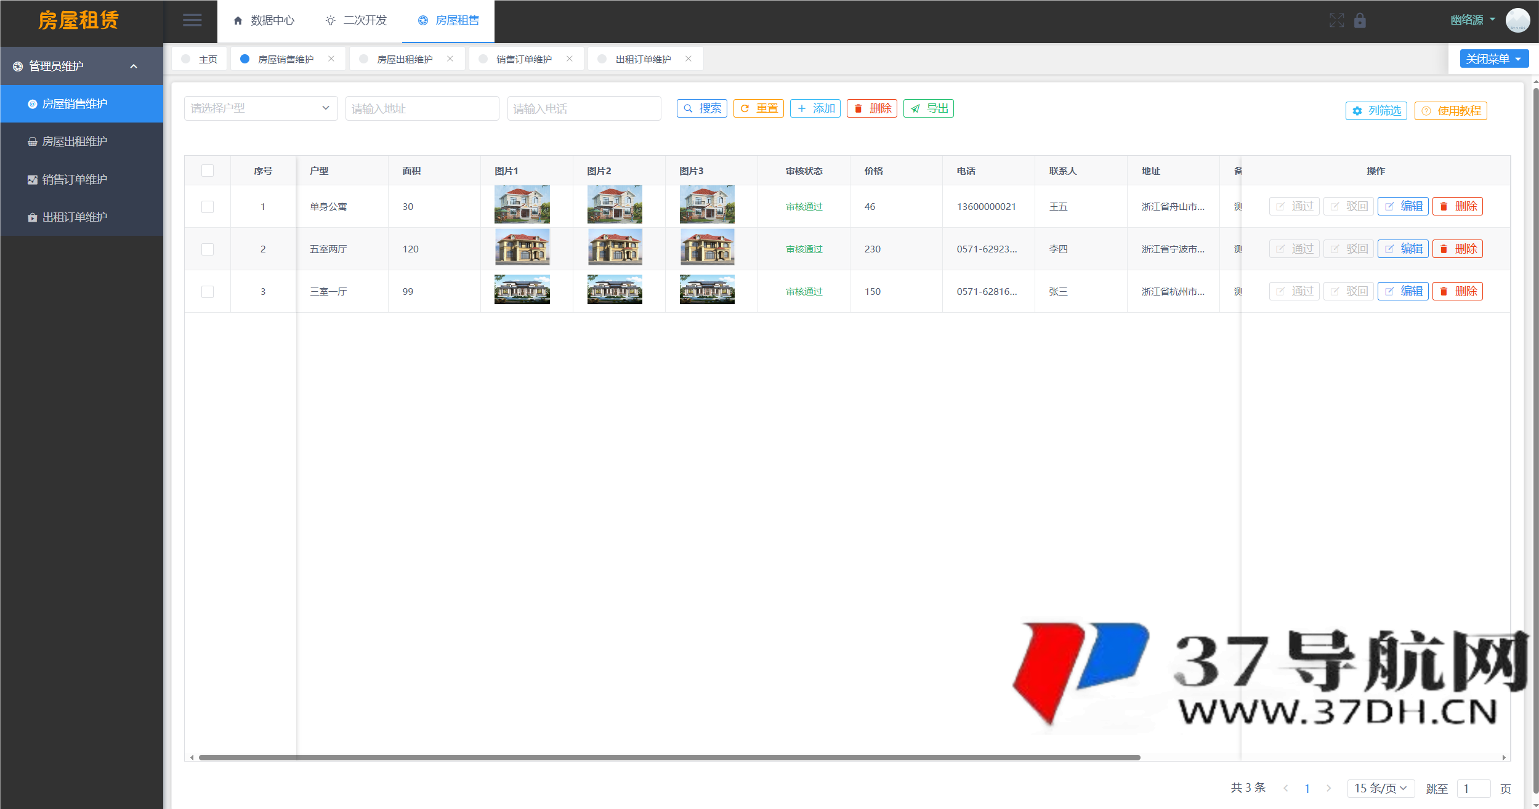The height and width of the screenshot is (809, 1539).
Task: Open the 15 条/页 page size dropdown
Action: tap(1381, 788)
